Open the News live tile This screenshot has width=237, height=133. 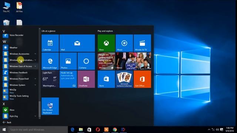pyautogui.click(x=133, y=61)
